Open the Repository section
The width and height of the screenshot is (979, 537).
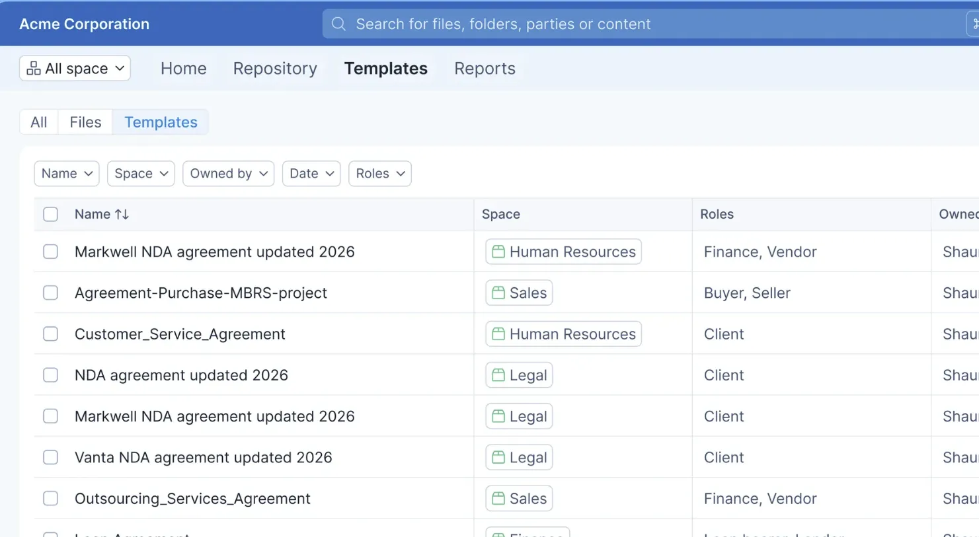pyautogui.click(x=275, y=69)
